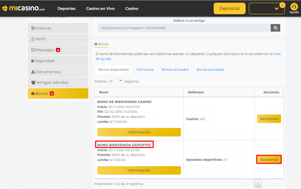Image resolution: width=301 pixels, height=189 pixels.
Task: Switch to Mis bonos tab
Action: (145, 70)
